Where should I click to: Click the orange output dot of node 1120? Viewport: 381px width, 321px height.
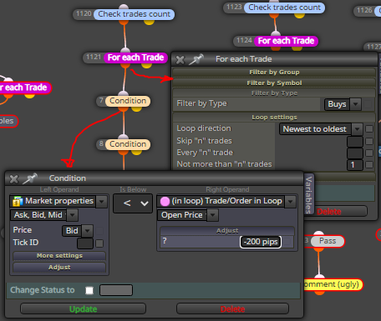click(x=124, y=22)
